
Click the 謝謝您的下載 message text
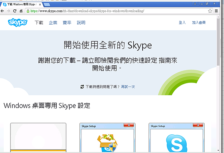(x=108, y=64)
